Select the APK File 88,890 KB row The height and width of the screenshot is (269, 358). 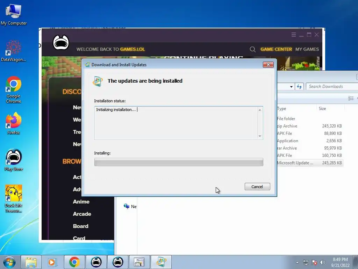(309, 133)
